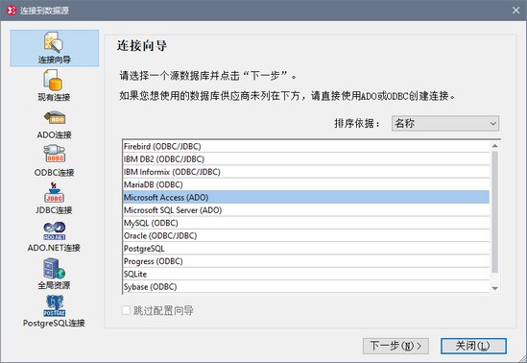Toggle the 跳过配置向导 checkbox
This screenshot has width=527, height=363.
click(x=126, y=310)
